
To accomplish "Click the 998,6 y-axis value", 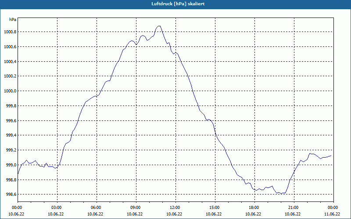I will 11,194.
